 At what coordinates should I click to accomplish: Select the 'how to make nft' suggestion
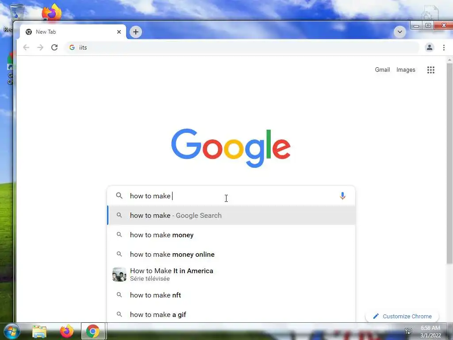pos(231,295)
